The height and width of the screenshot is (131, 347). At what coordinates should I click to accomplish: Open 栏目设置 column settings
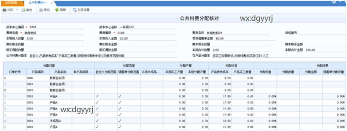pos(81,10)
